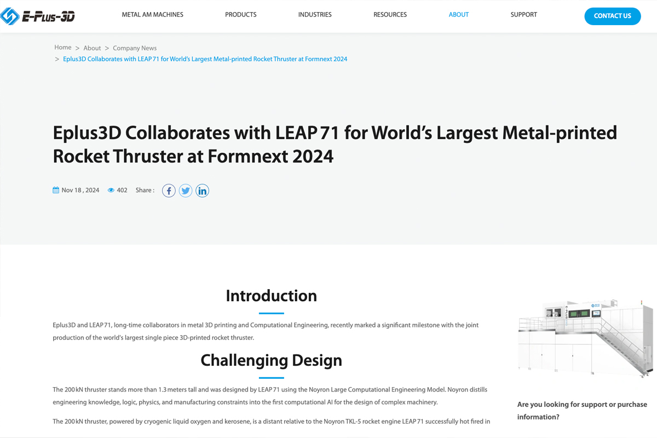
Task: Click the Introduction heading
Action: pyautogui.click(x=272, y=296)
